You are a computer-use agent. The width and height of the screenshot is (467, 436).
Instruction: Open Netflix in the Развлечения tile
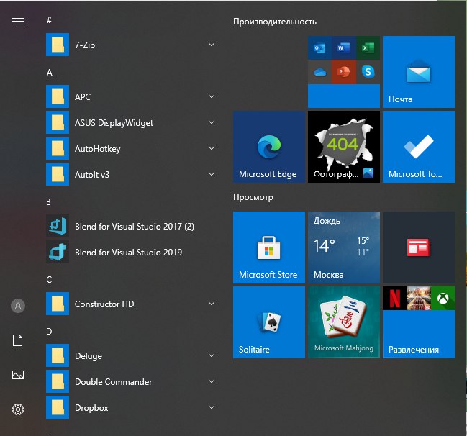tap(394, 298)
